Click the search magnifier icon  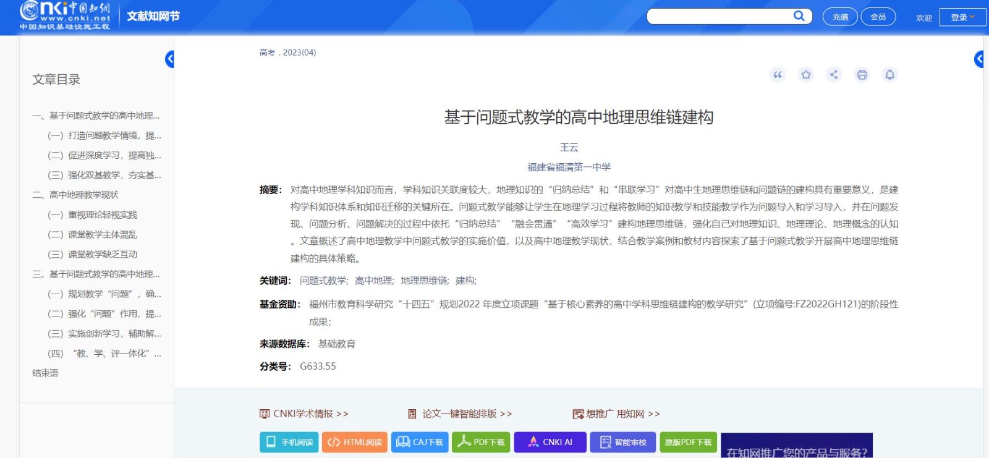click(x=799, y=16)
